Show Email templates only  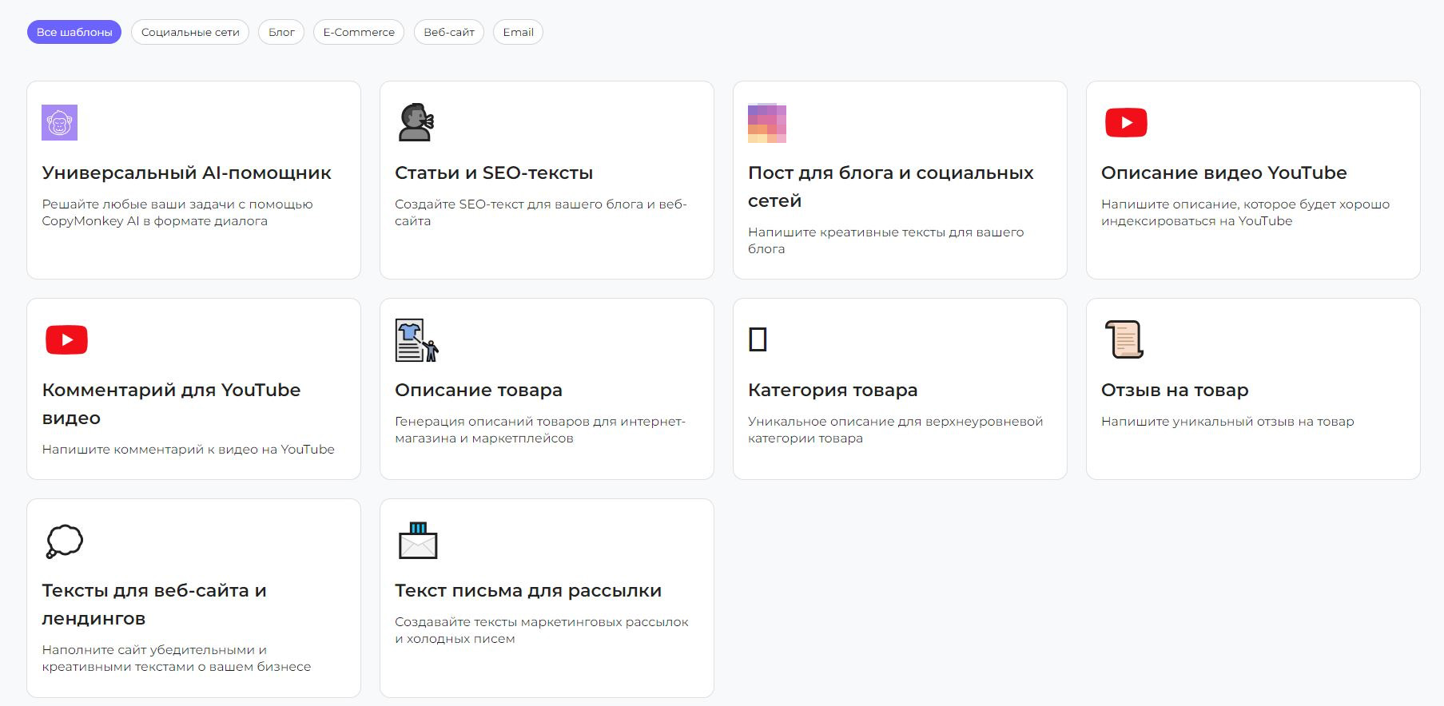tap(518, 33)
